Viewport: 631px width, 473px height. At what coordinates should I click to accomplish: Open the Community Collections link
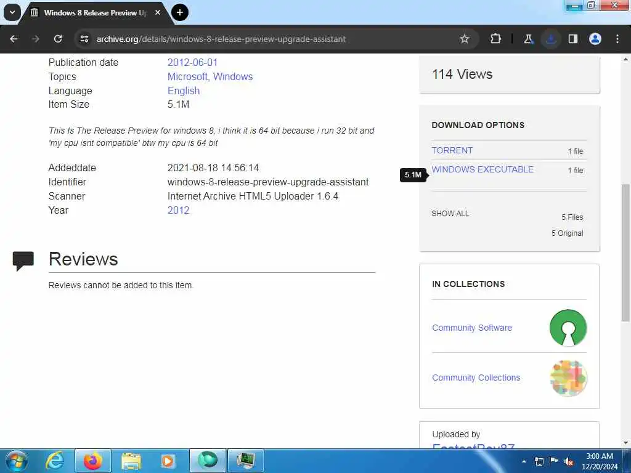[476, 378]
